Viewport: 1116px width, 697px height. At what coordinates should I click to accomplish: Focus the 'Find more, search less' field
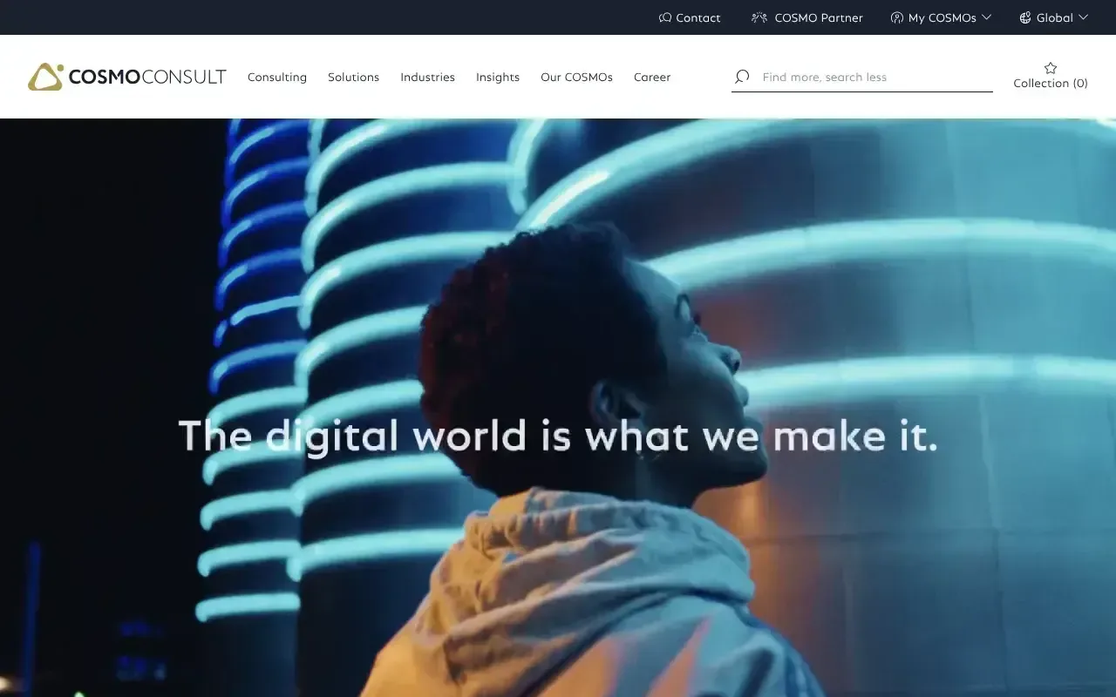click(872, 78)
